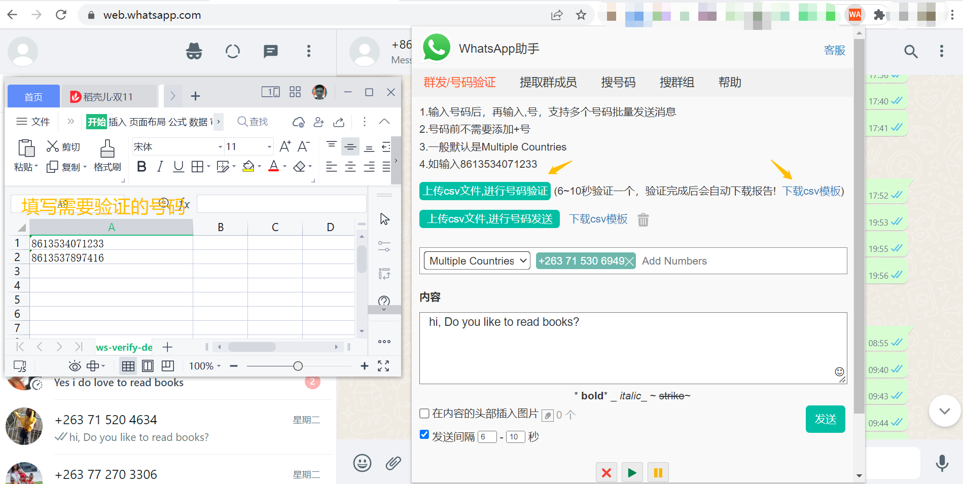
Task: Click WPS fullscreen expand icon in status bar
Action: (x=383, y=366)
